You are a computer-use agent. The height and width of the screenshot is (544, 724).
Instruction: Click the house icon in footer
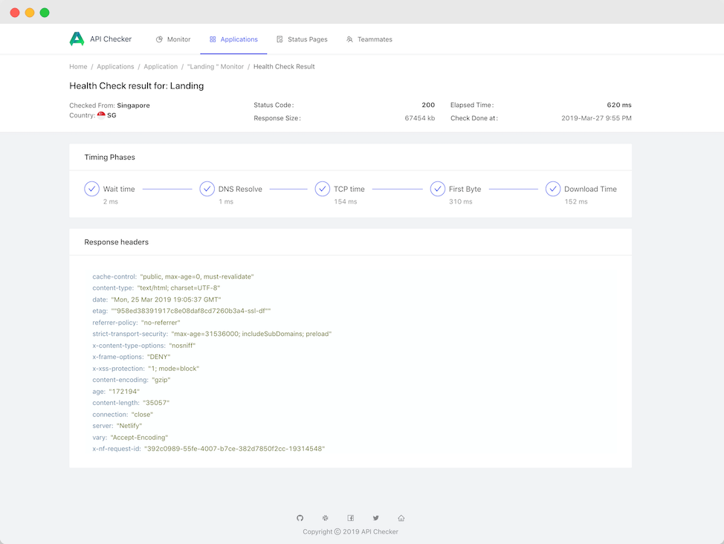tap(401, 518)
